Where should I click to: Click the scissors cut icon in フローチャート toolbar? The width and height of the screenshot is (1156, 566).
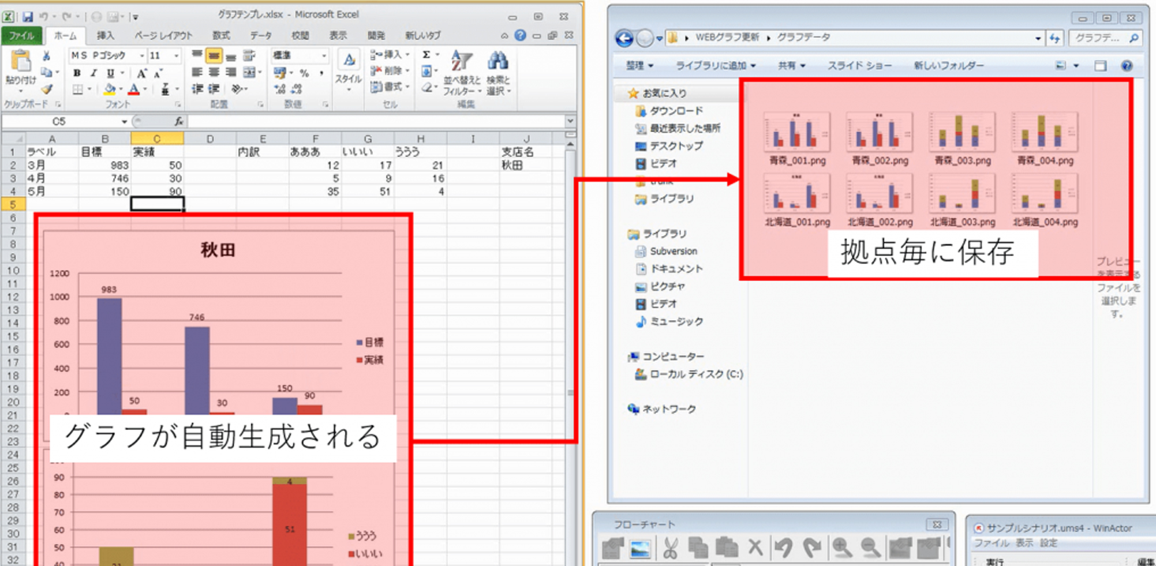pos(669,548)
